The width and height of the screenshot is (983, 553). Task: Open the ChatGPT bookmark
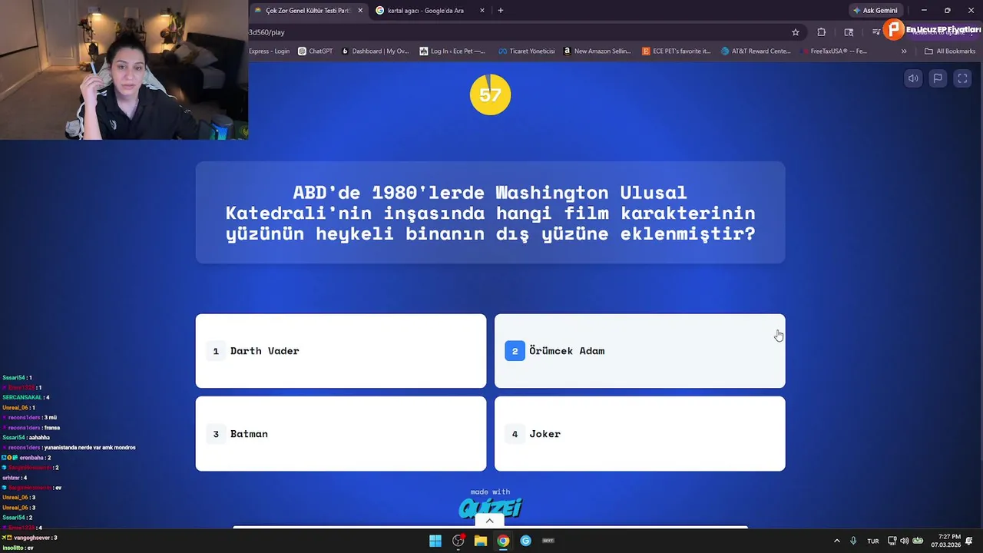tap(315, 51)
